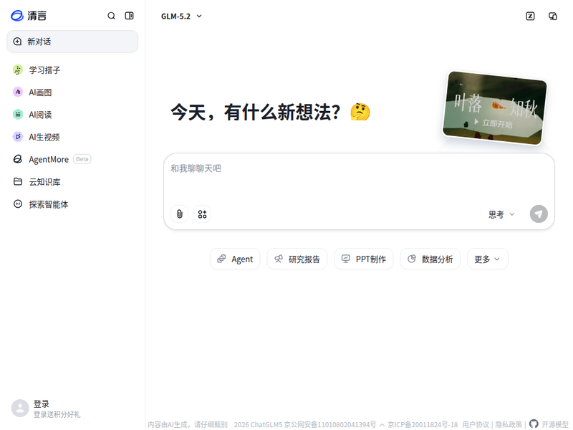Click 登录 to sign in
The height and width of the screenshot is (430, 573).
coord(42,403)
